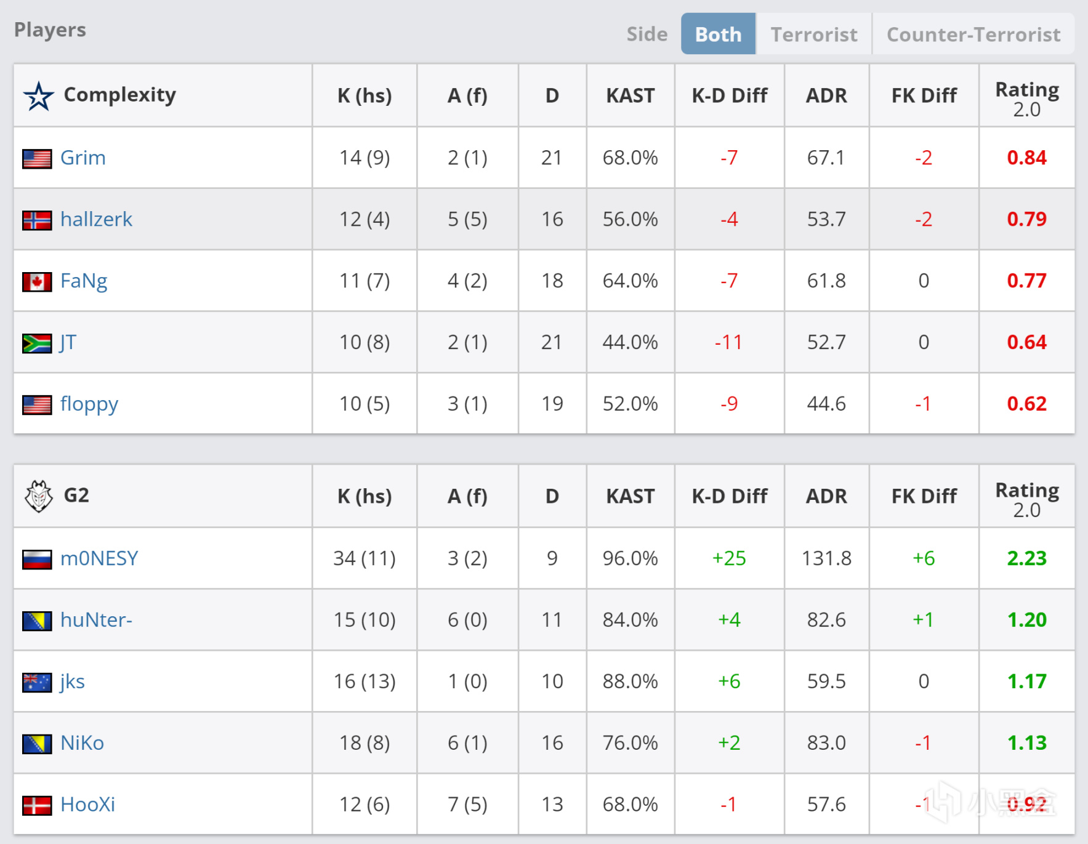The width and height of the screenshot is (1088, 844).
Task: Click the US flag next to Grim
Action: click(x=36, y=158)
